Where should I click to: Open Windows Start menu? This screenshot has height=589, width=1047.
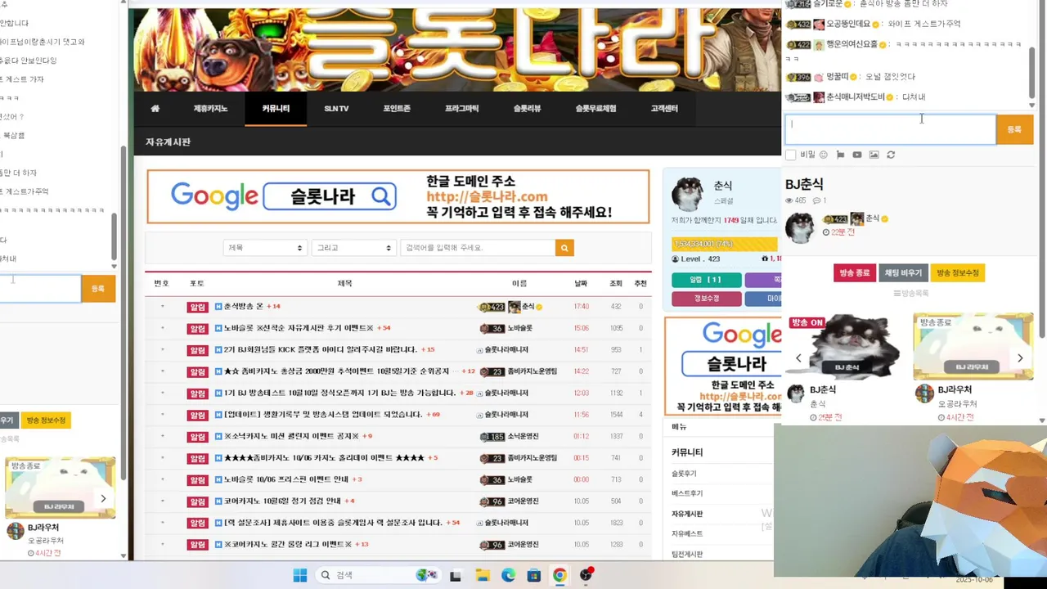coord(300,575)
